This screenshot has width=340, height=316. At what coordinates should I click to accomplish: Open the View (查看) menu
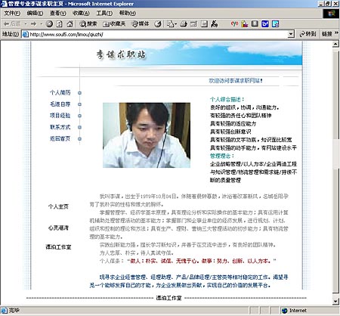coord(58,13)
